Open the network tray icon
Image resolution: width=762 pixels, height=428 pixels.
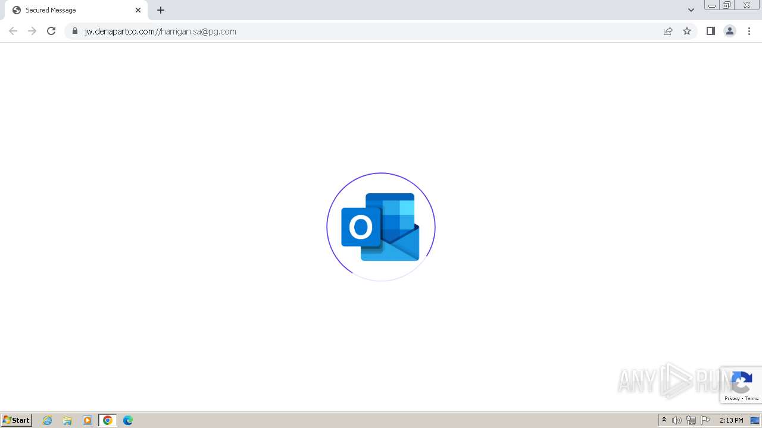(x=691, y=420)
